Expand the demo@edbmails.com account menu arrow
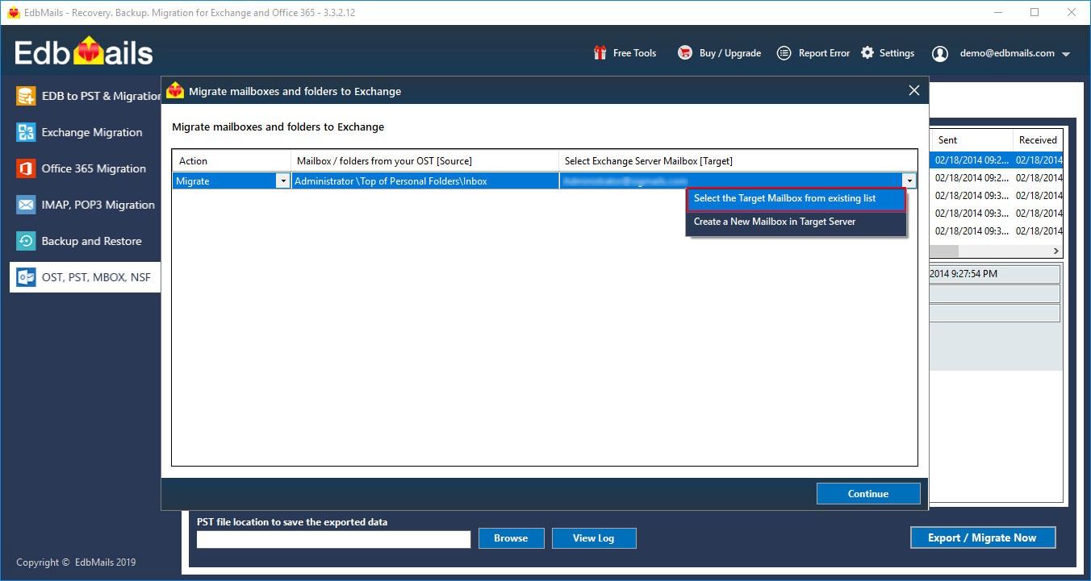 point(1066,54)
